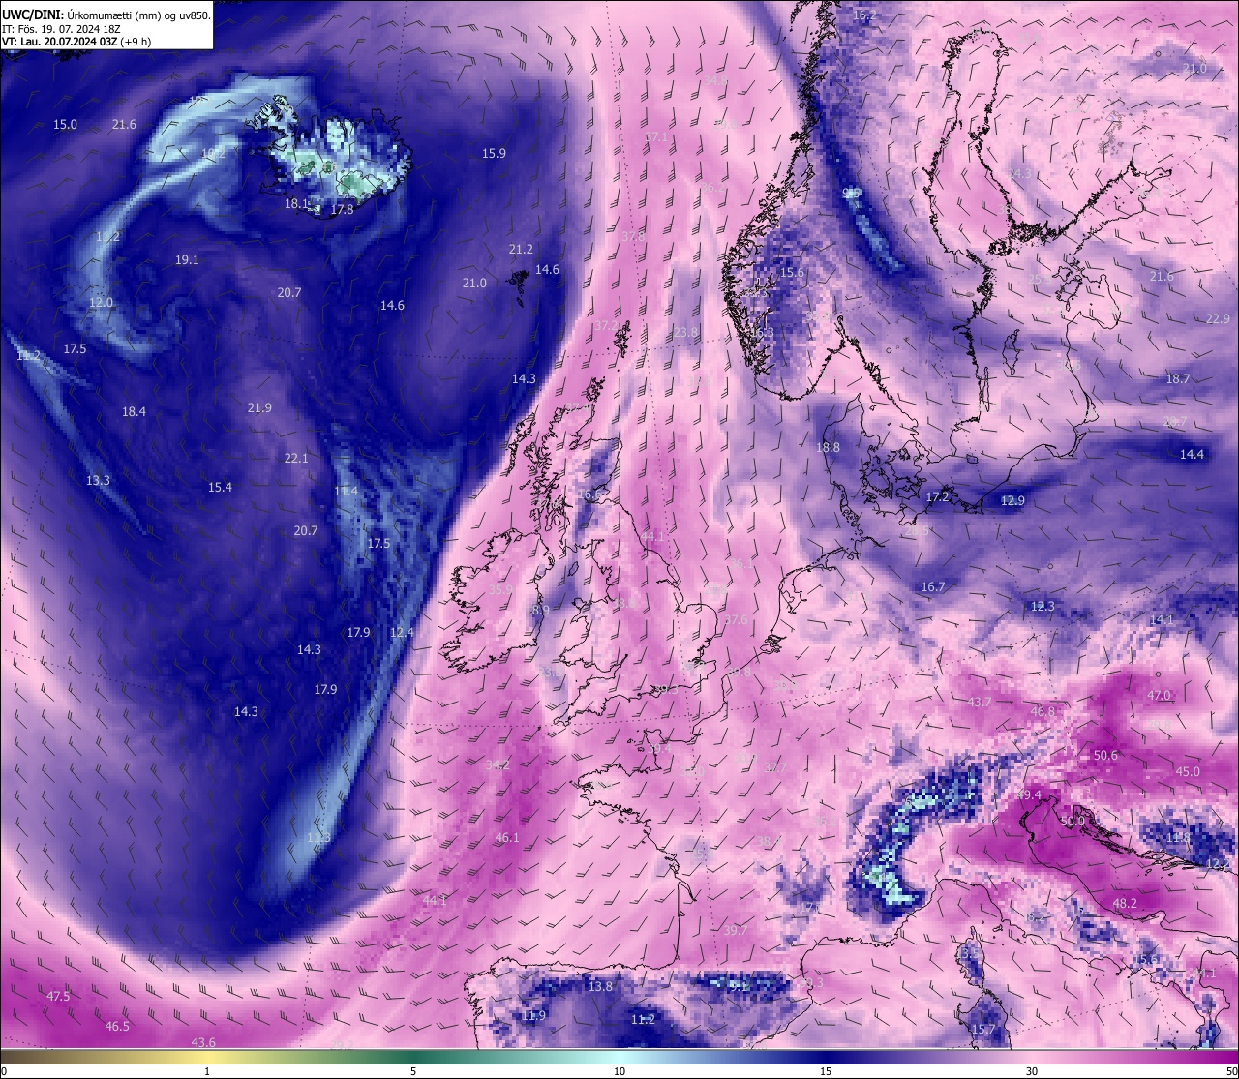
Task: Click the 50.6 value label
Action: pyautogui.click(x=1105, y=756)
